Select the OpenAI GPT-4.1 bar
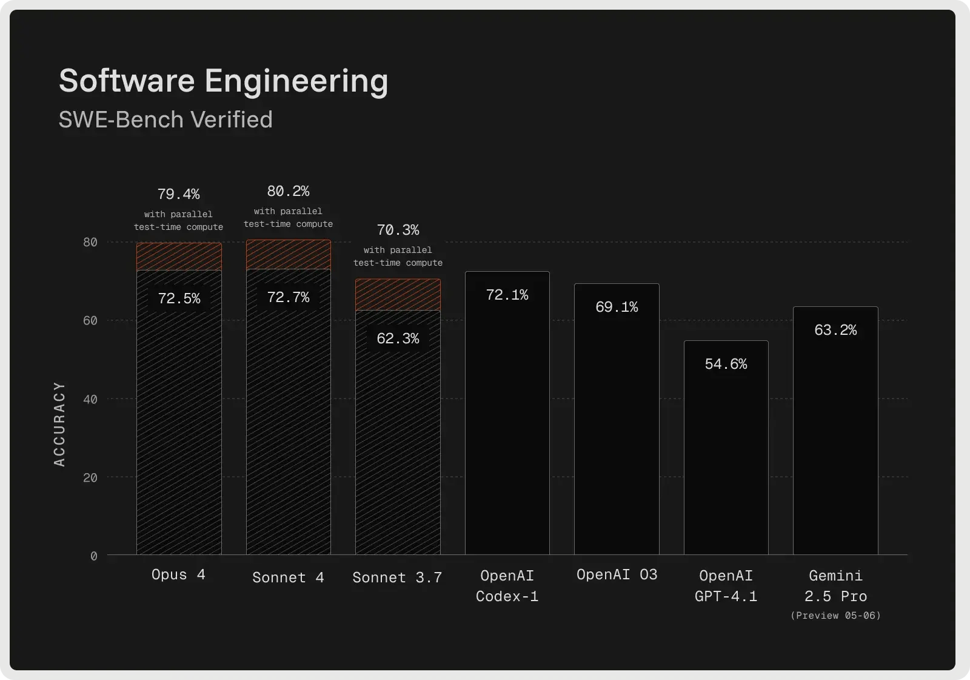 [726, 449]
